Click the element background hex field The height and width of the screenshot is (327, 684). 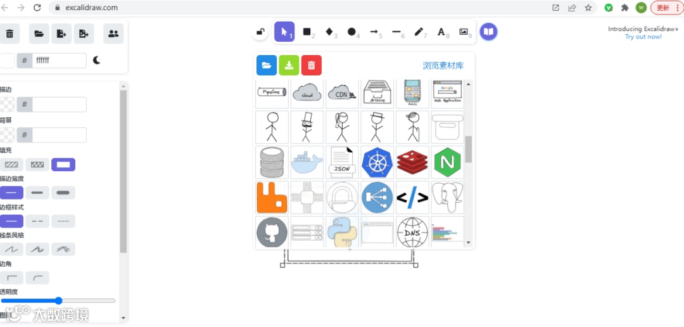[x=60, y=136]
